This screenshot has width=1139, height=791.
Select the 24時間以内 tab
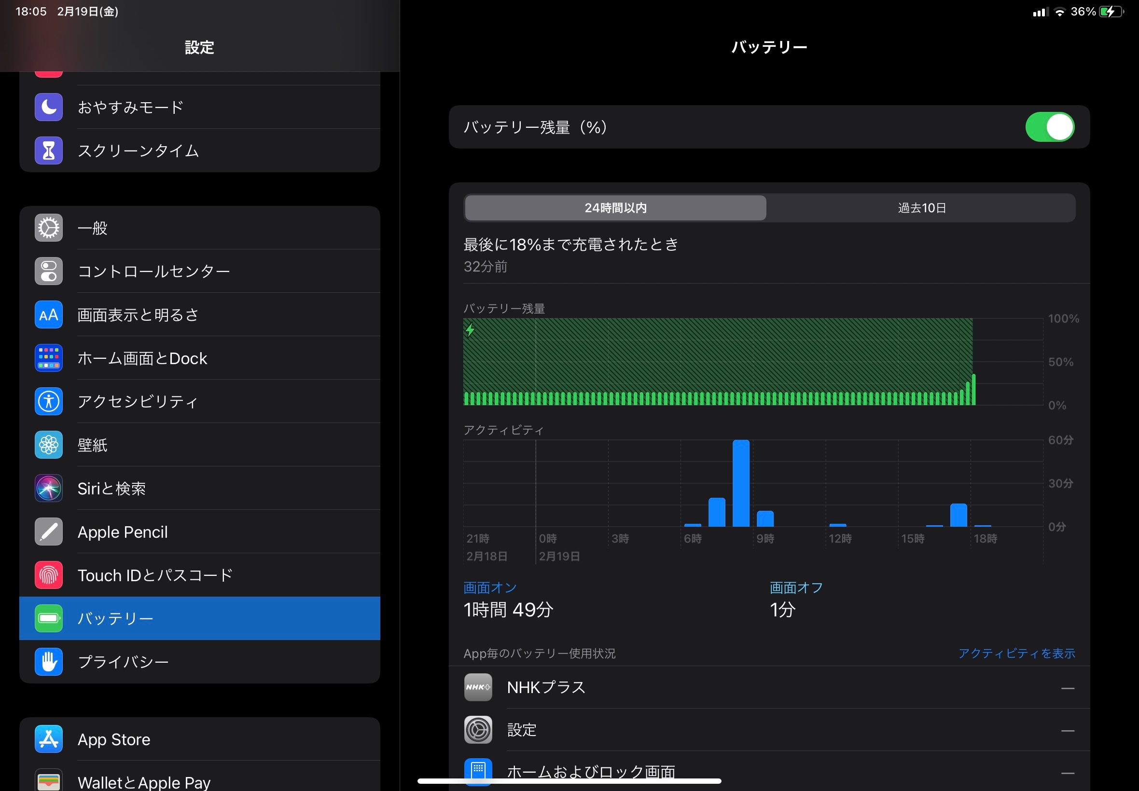pyautogui.click(x=615, y=208)
